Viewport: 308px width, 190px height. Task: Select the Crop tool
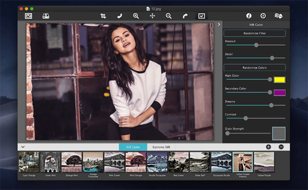pos(103,16)
